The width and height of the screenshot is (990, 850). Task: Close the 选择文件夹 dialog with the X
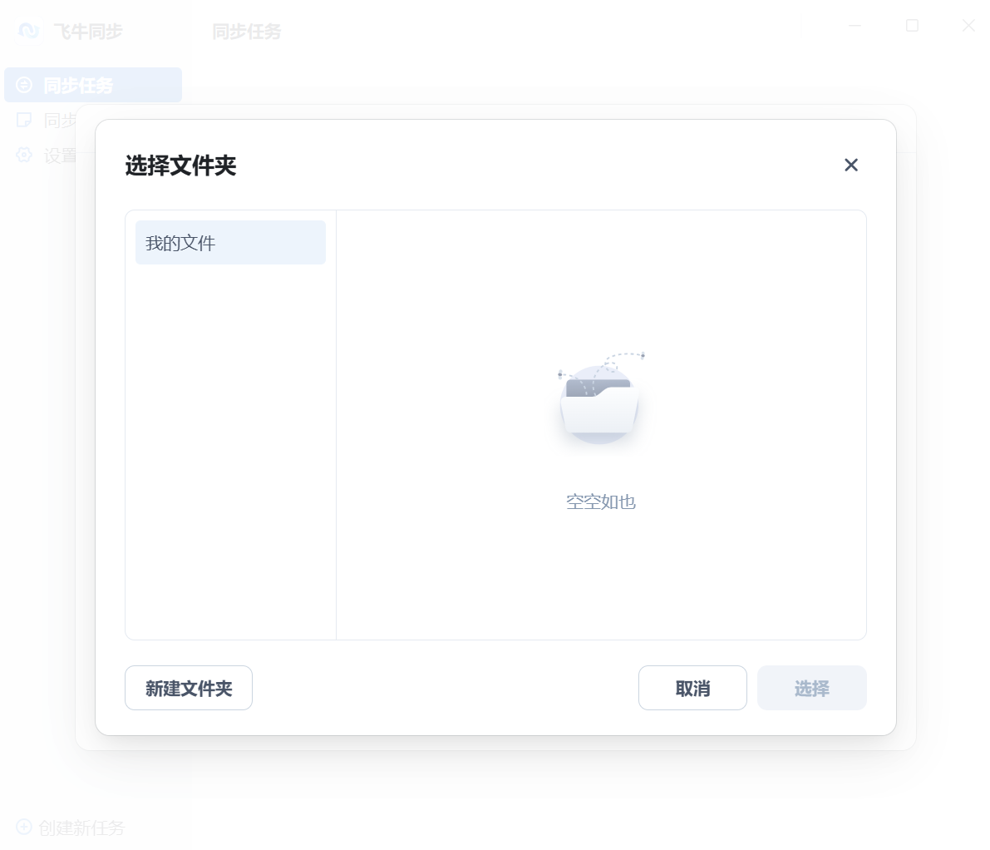coord(850,165)
